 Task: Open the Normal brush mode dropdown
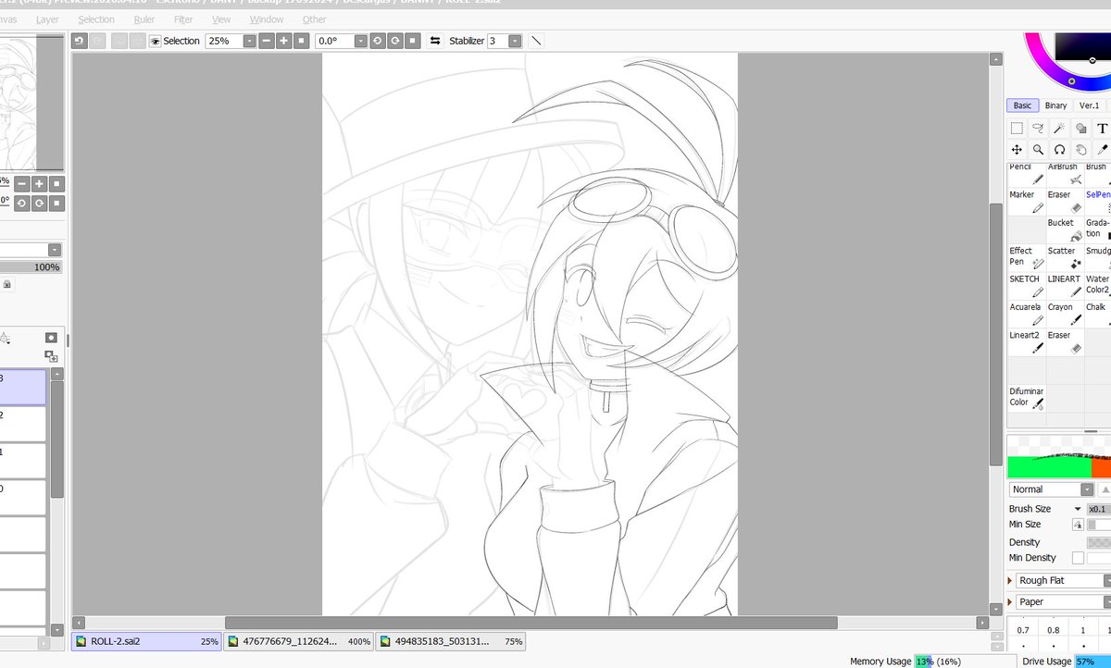point(1087,489)
